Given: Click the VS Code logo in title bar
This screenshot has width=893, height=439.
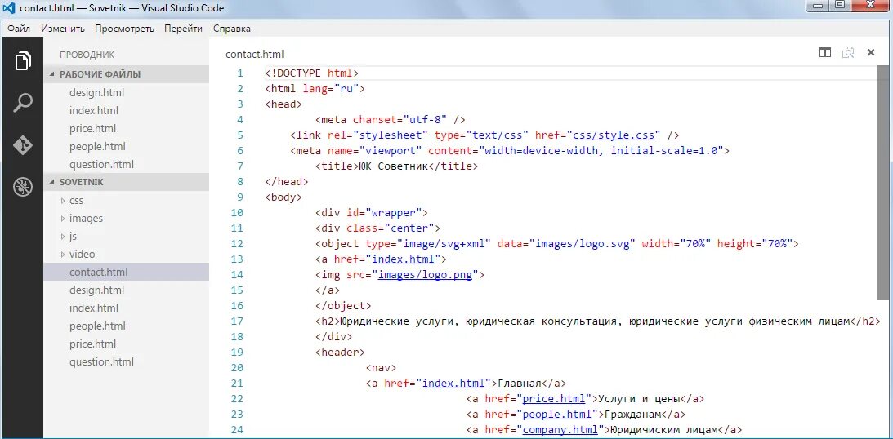Looking at the screenshot, I should [x=8, y=8].
